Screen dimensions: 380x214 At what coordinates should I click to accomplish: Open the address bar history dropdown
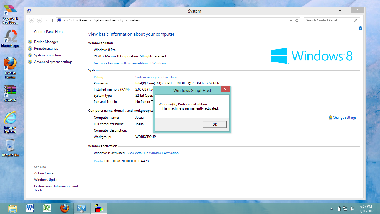tap(291, 20)
